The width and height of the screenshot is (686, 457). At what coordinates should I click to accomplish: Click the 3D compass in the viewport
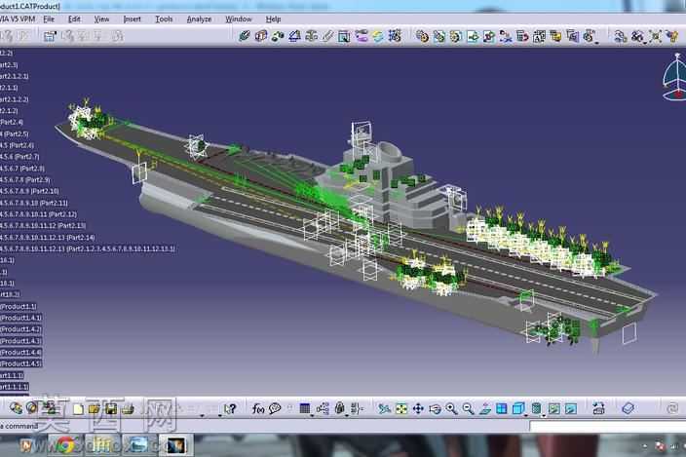click(674, 78)
